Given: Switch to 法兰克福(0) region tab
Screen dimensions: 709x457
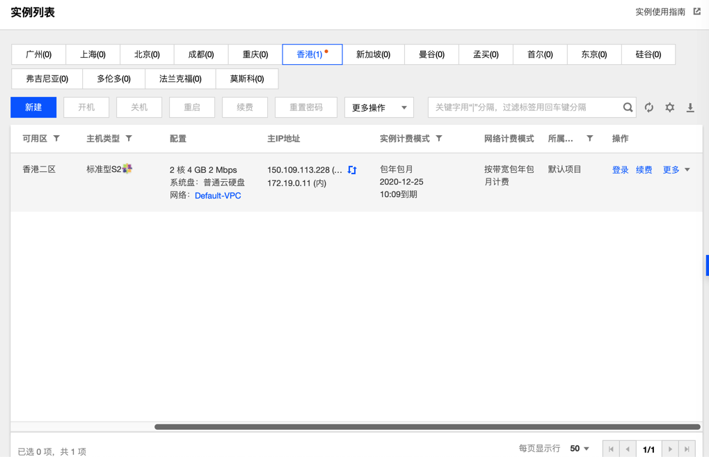Looking at the screenshot, I should [180, 79].
